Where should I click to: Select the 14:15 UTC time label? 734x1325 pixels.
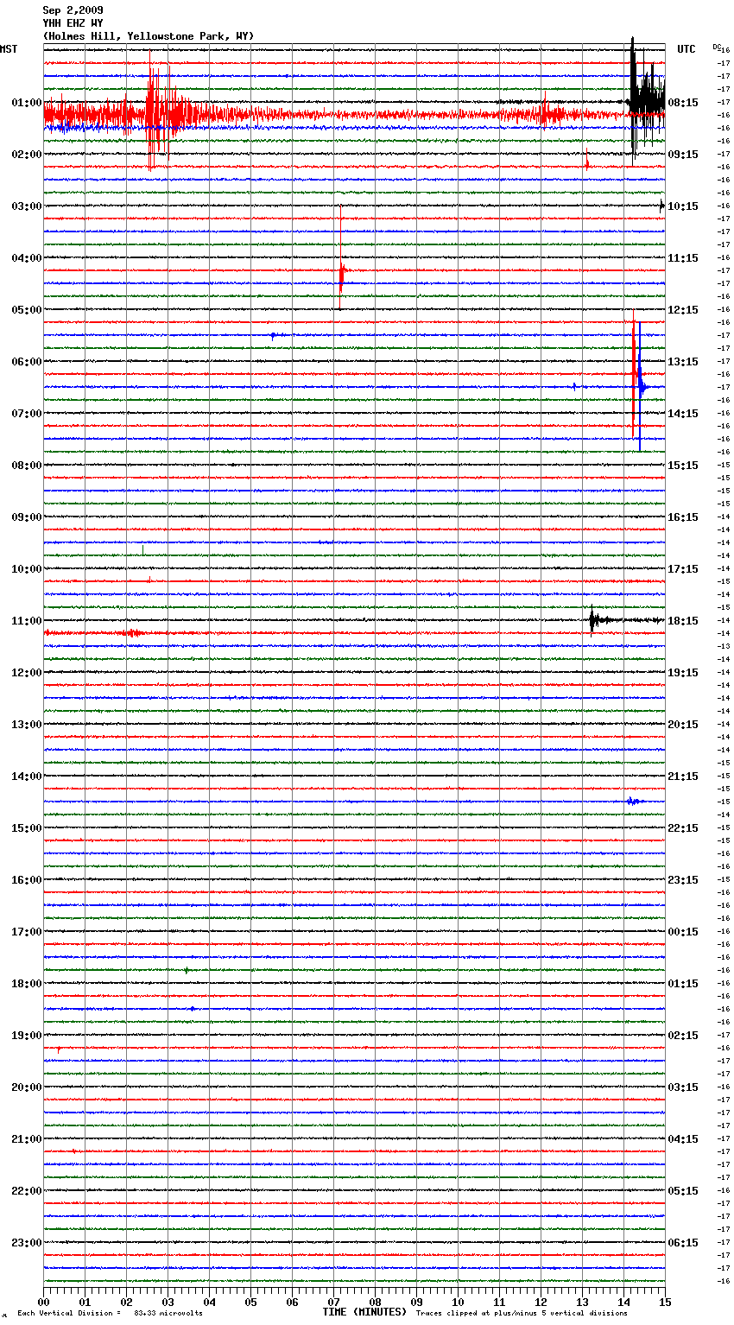(683, 414)
